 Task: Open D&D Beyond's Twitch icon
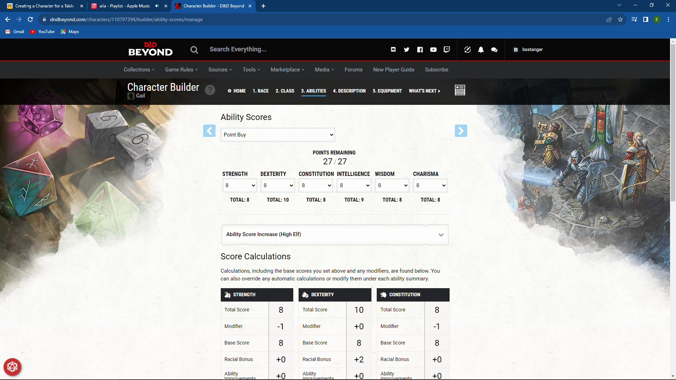pos(446,50)
